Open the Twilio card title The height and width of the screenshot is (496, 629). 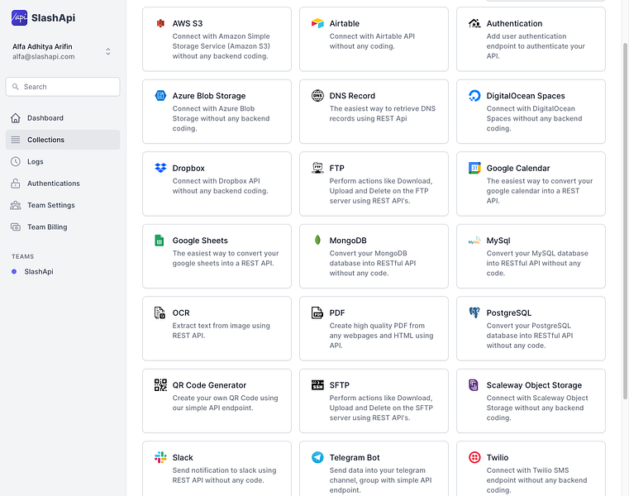point(497,457)
